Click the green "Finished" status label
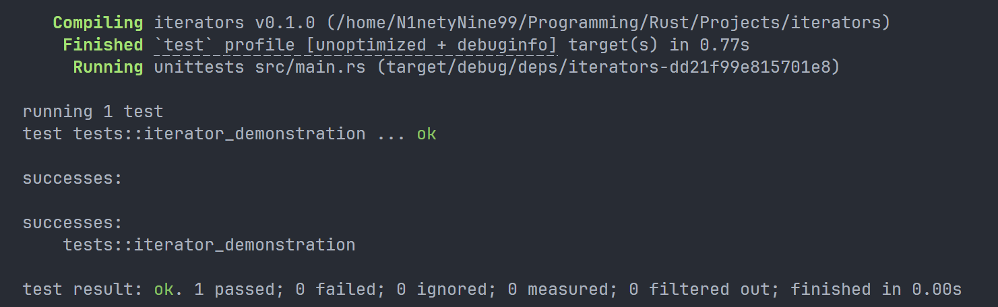This screenshot has height=307, width=998. (102, 45)
